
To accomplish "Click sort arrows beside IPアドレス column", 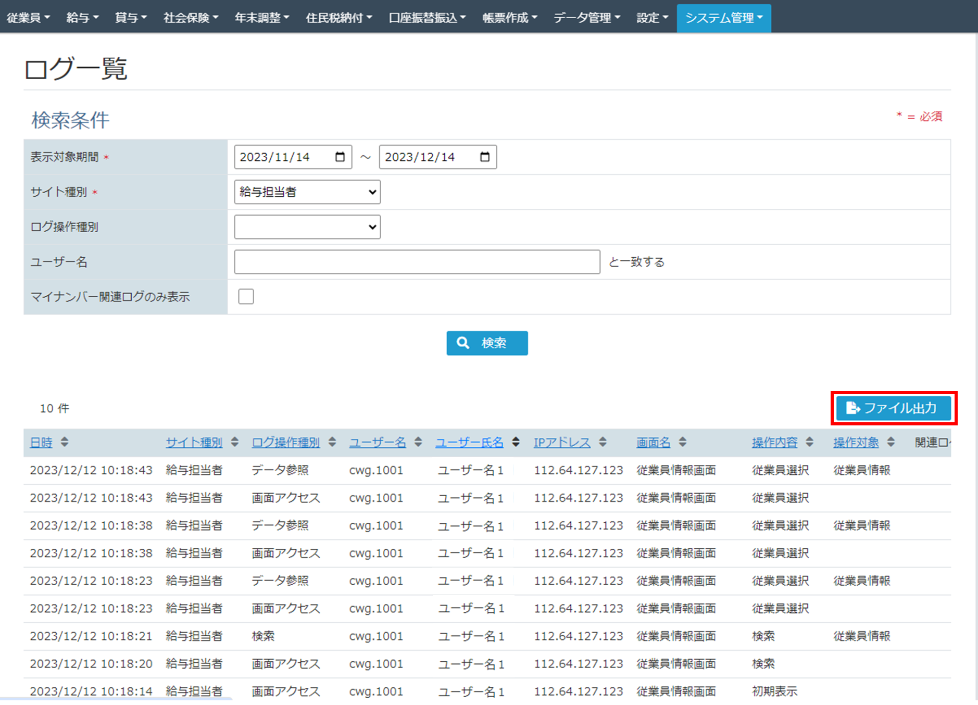I will [x=603, y=442].
